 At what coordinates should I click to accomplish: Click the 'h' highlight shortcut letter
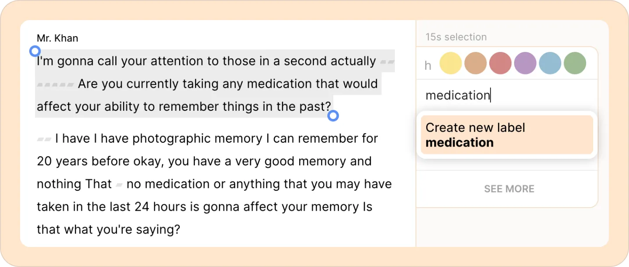428,65
